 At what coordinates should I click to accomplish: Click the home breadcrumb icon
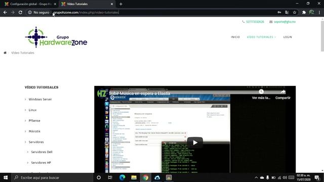(5, 53)
